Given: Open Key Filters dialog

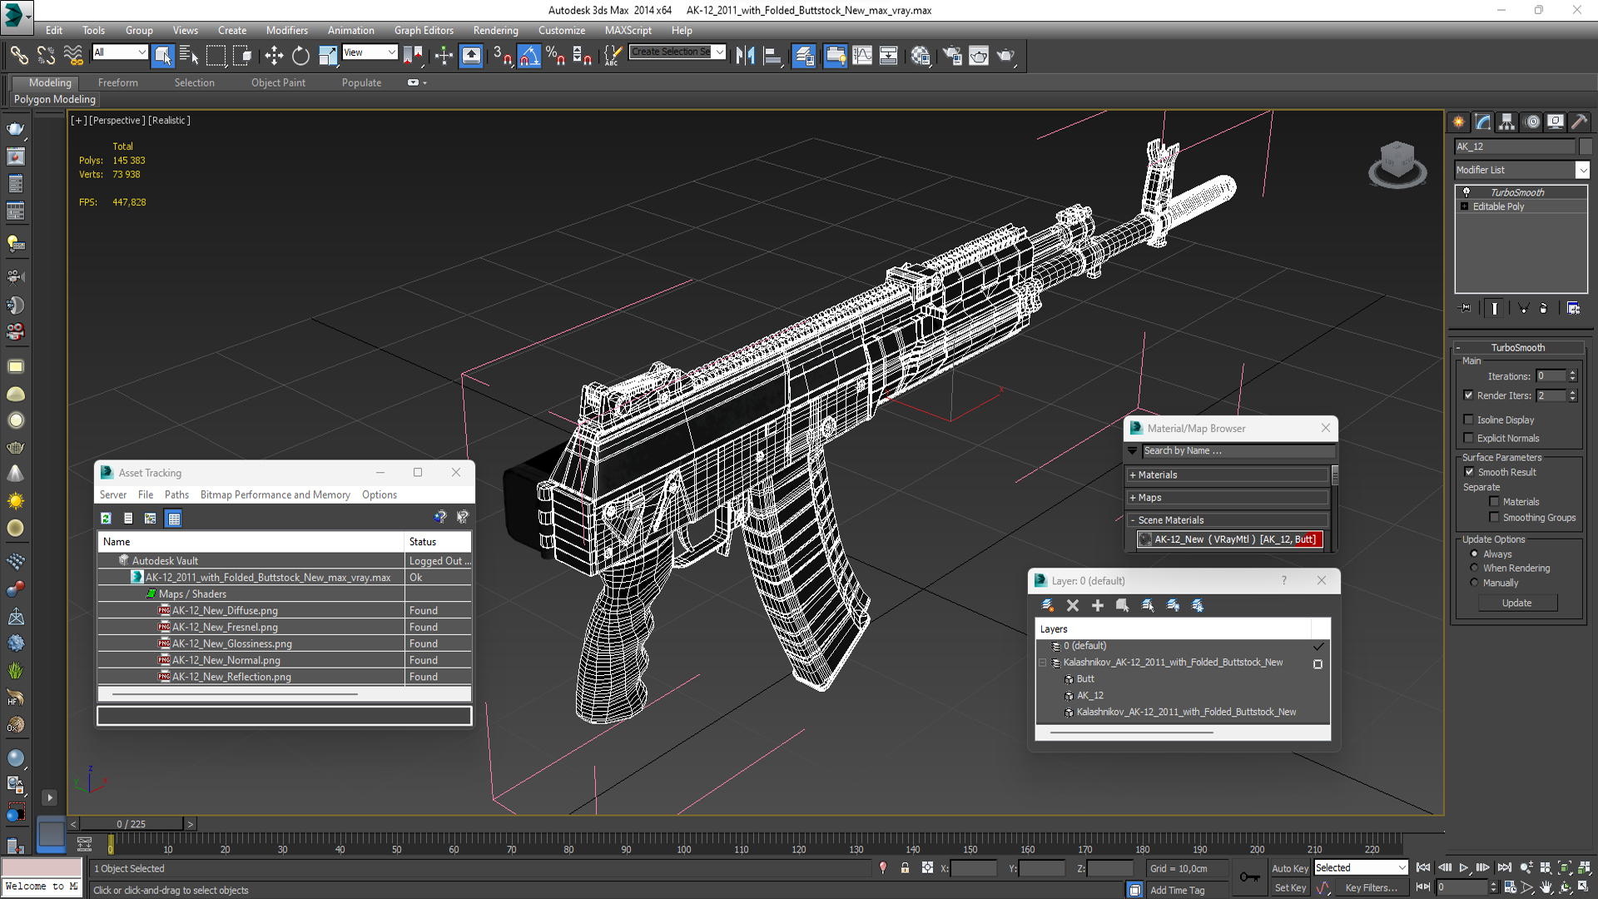Looking at the screenshot, I should pyautogui.click(x=1371, y=887).
